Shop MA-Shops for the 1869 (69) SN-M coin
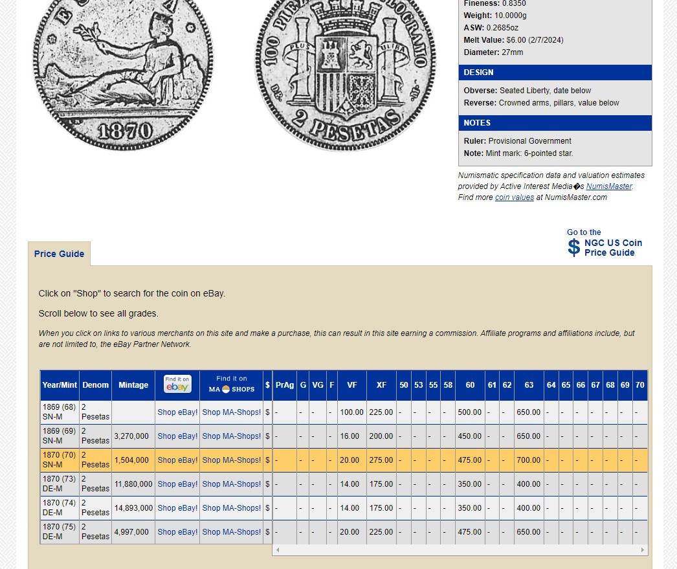 [231, 436]
